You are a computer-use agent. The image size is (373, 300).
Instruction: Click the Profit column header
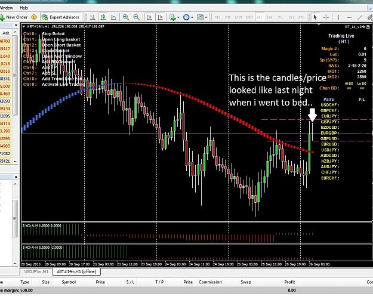289,282
